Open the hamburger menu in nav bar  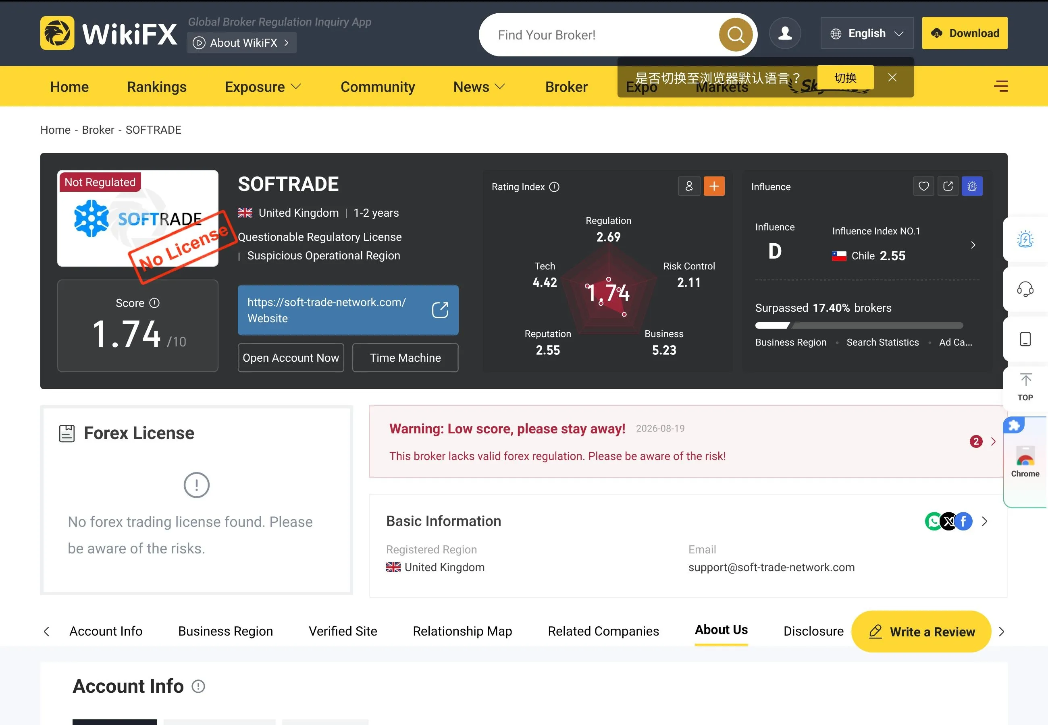coord(1001,86)
